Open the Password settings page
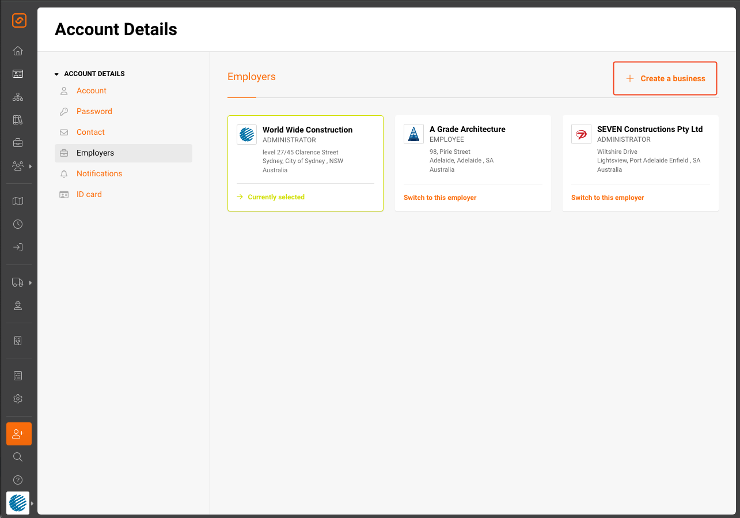The height and width of the screenshot is (518, 740). pyautogui.click(x=94, y=111)
